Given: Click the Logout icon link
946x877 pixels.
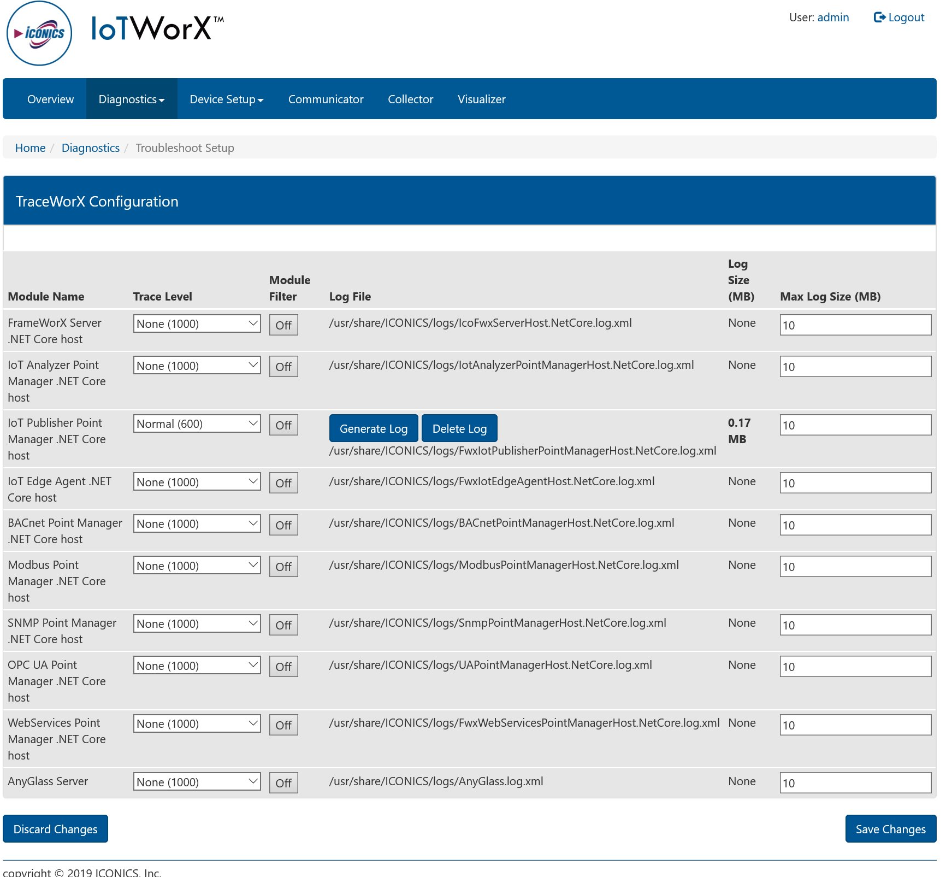Looking at the screenshot, I should (898, 17).
